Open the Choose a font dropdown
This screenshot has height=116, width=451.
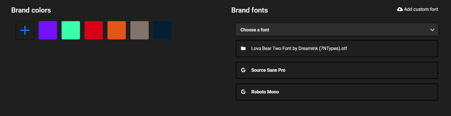[337, 30]
